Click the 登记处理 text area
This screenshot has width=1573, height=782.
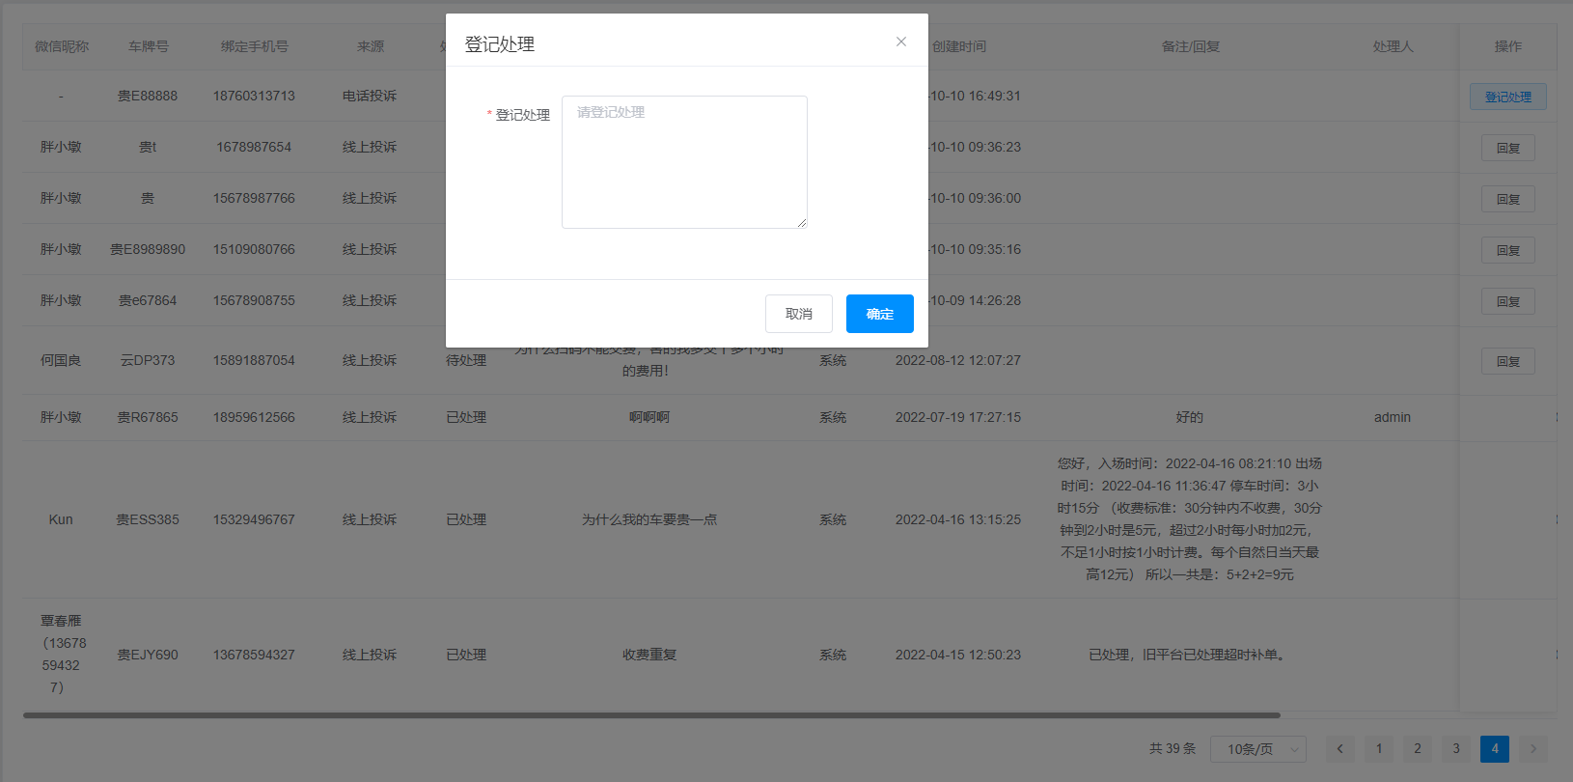[684, 162]
